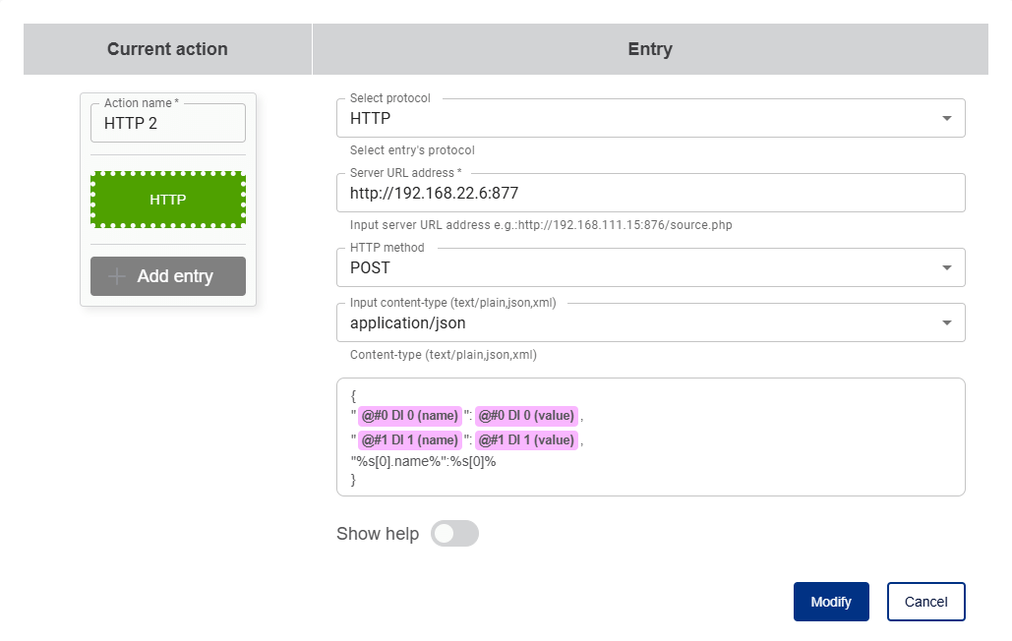Click the '@#0 DI 0 (value)' variable tag
Screen dimensions: 1012x641
526,415
